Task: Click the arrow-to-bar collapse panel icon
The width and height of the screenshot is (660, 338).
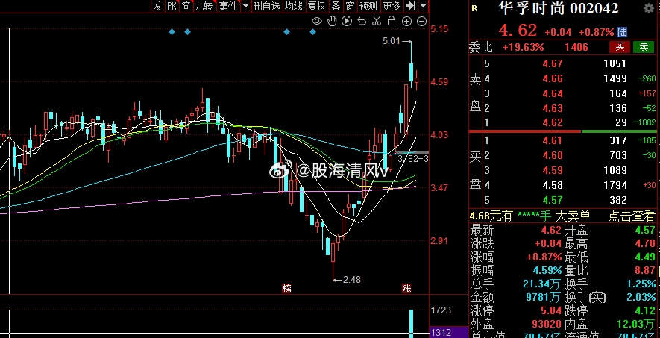Action: (411, 6)
